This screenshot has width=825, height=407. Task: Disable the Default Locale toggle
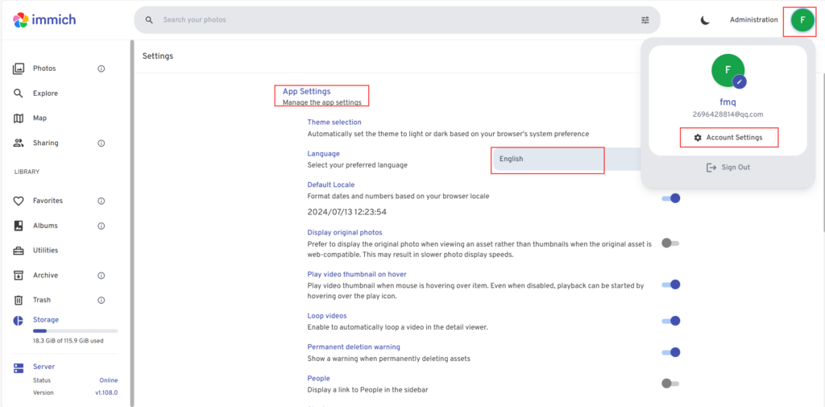click(x=670, y=198)
